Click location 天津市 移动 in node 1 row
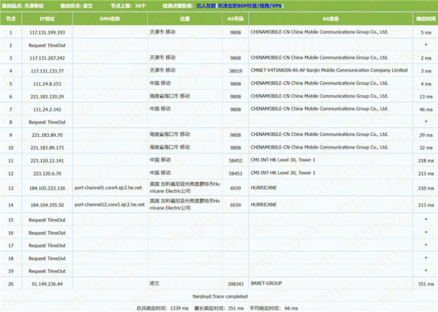 (x=162, y=32)
